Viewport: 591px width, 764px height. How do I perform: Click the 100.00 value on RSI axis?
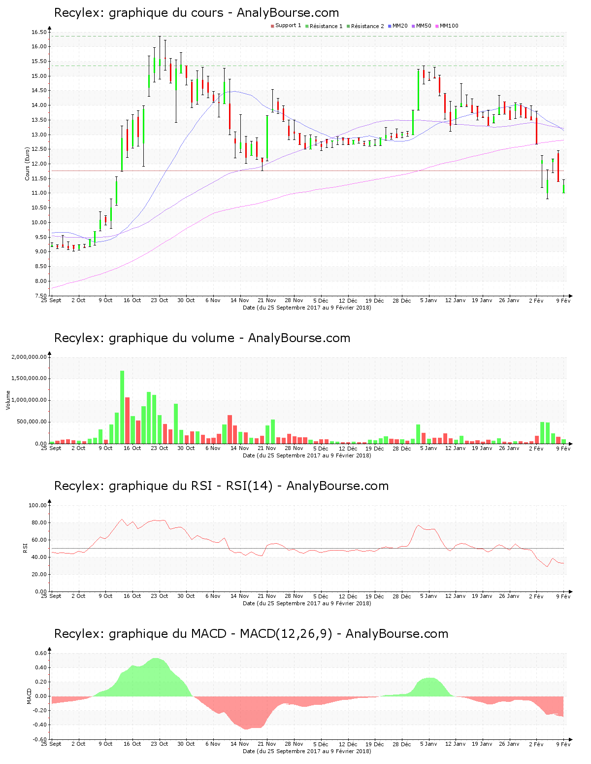(37, 505)
